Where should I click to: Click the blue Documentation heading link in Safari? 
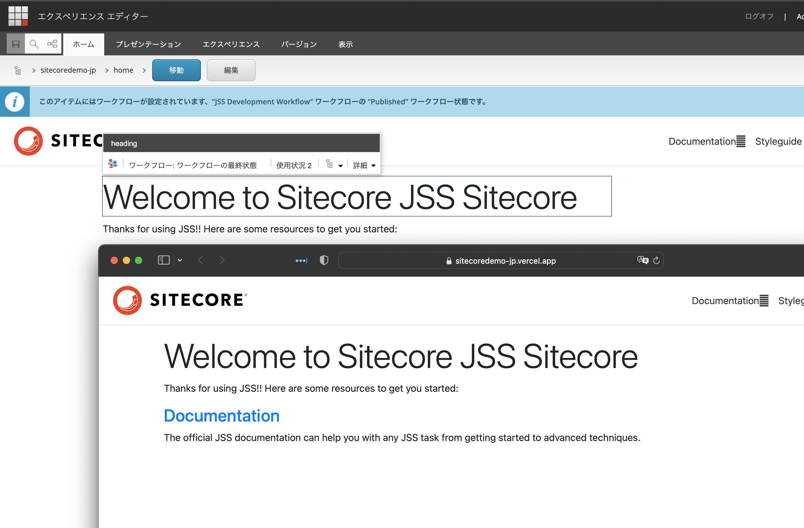click(222, 415)
